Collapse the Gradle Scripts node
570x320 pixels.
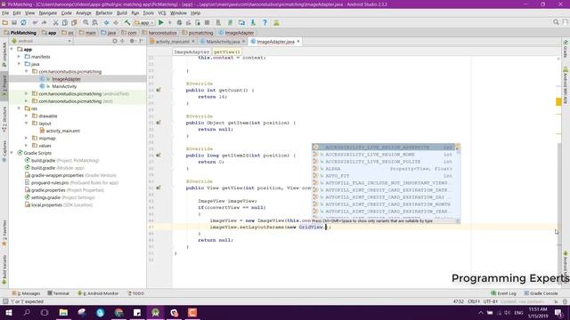click(x=12, y=153)
